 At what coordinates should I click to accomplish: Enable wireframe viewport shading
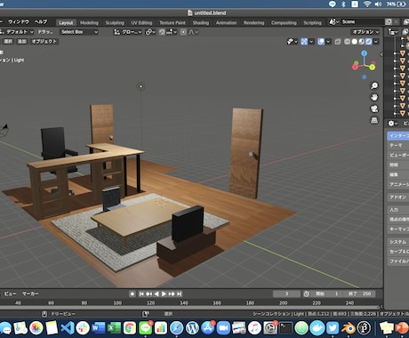[347, 42]
